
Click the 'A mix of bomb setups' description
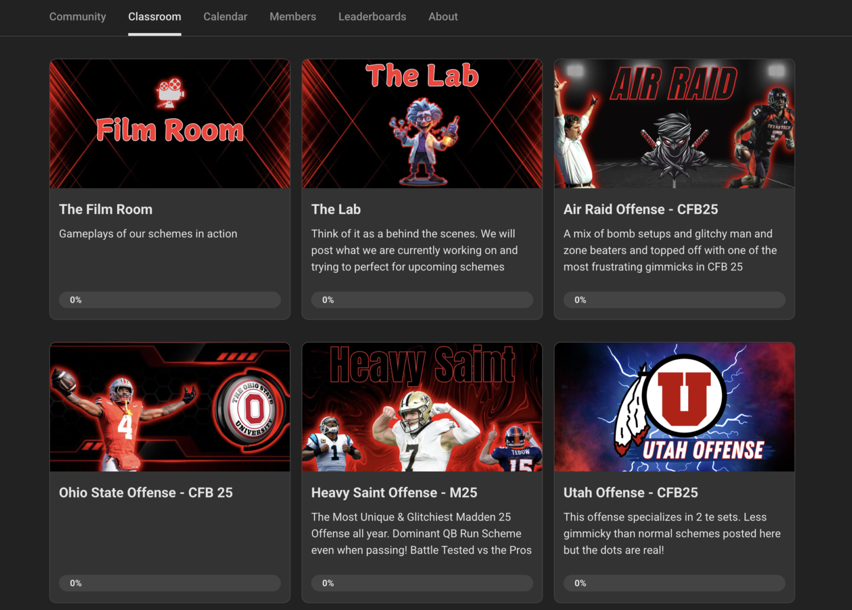pos(670,250)
